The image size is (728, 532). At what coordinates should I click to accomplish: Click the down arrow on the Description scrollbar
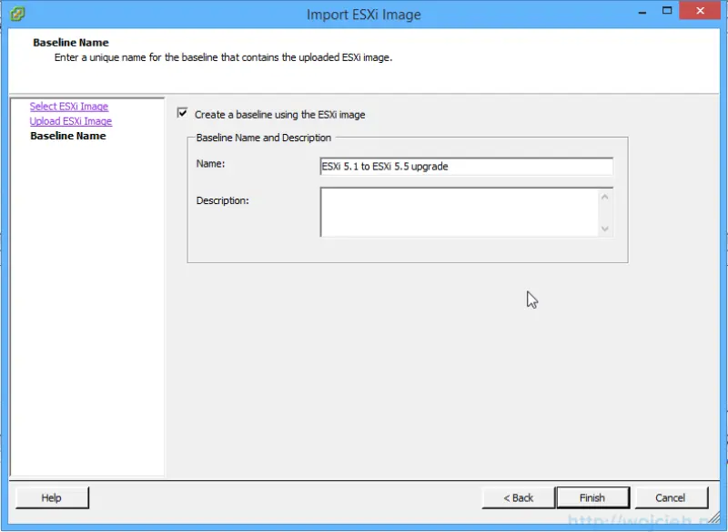click(x=603, y=228)
